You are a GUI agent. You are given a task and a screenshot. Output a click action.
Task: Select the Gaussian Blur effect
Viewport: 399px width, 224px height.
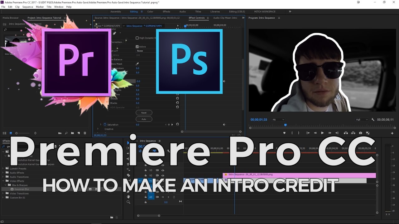point(22,189)
